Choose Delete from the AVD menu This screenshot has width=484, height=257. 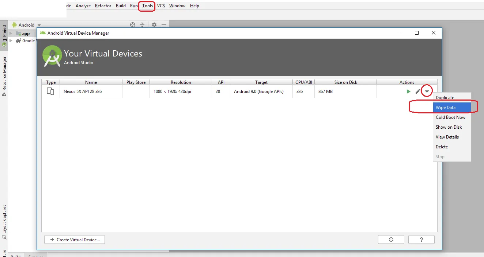(x=452, y=147)
